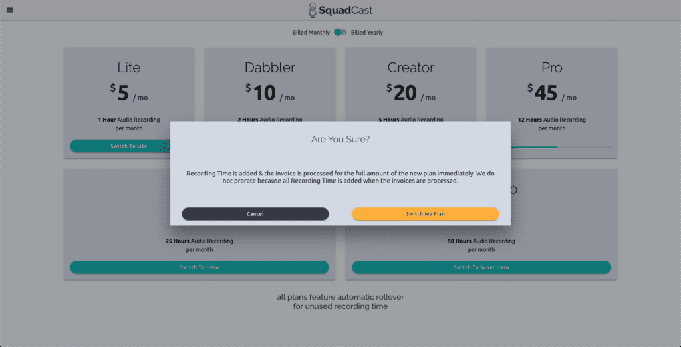681x347 pixels.
Task: Click the Pro plan progress bar
Action: tap(561, 147)
